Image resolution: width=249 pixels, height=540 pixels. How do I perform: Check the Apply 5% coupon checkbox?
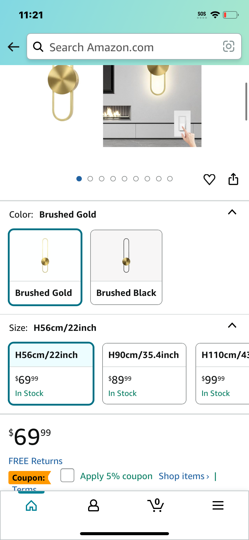pos(67,475)
